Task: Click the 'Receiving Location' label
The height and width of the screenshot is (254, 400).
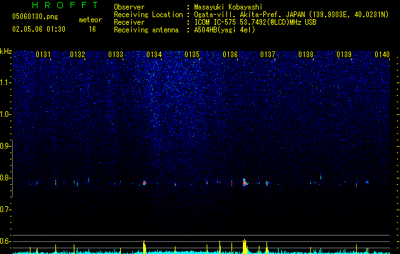Action: [148, 15]
